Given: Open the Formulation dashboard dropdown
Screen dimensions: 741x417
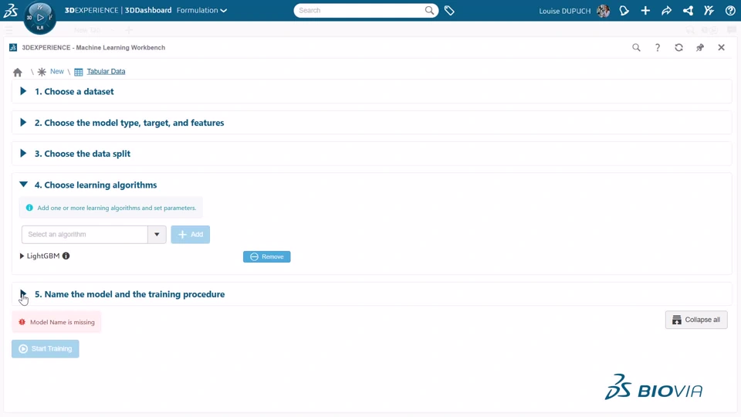Looking at the screenshot, I should pos(201,10).
